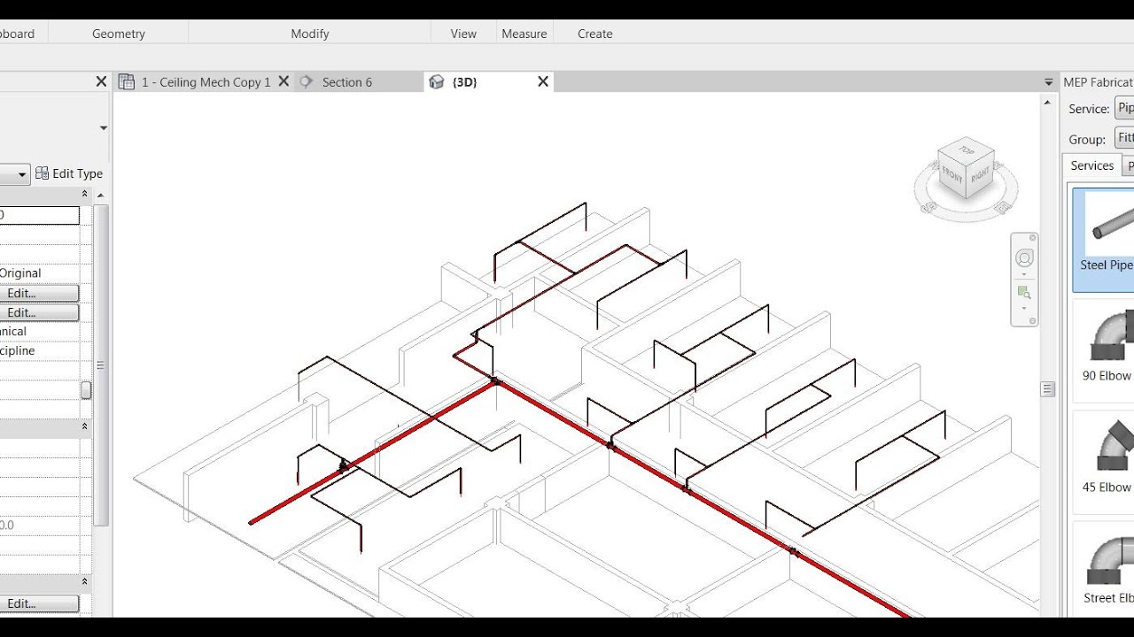Close the 1 - Ceiling Mech Copy 1 tab
The image size is (1134, 637).
click(x=283, y=81)
